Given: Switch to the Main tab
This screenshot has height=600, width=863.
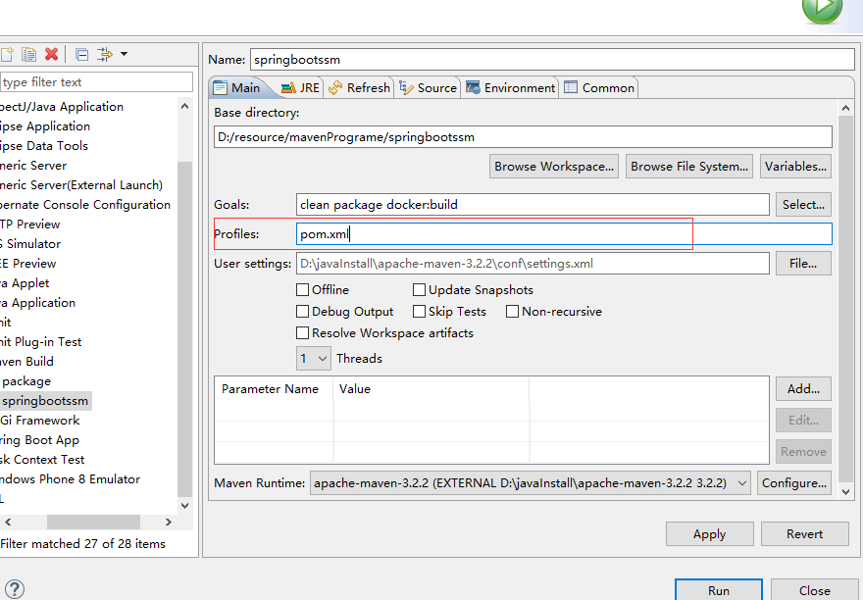Looking at the screenshot, I should (x=237, y=88).
